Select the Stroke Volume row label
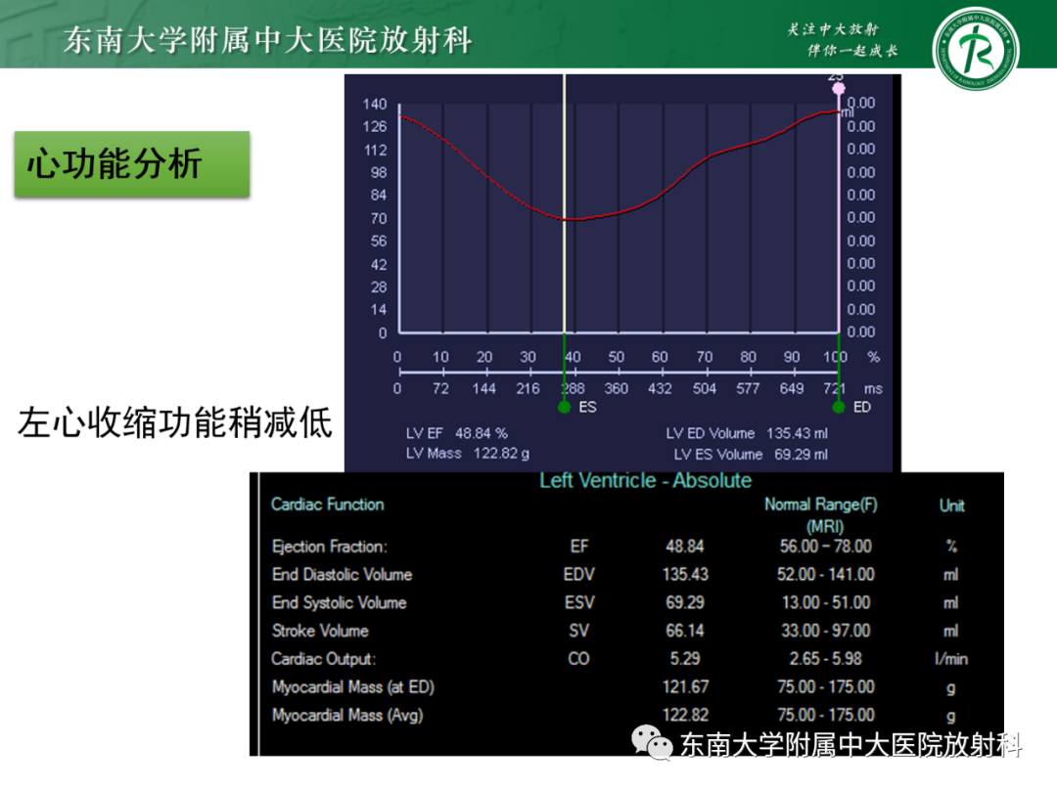1057x792 pixels. [x=320, y=631]
